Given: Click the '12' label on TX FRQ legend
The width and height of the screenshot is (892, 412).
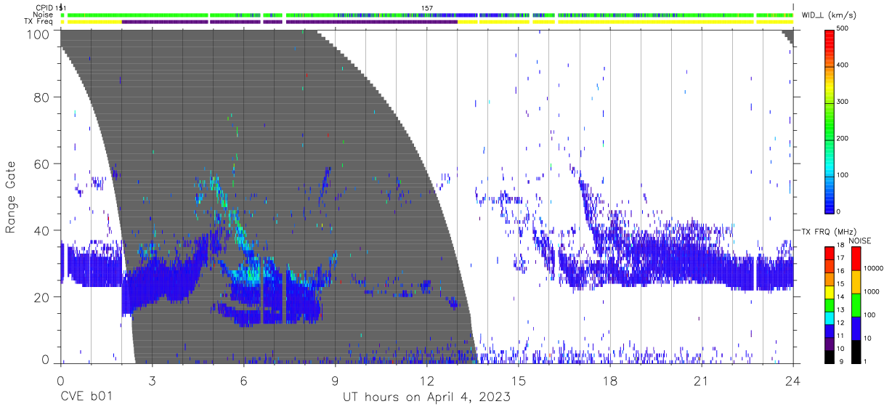Looking at the screenshot, I should click(x=840, y=323).
